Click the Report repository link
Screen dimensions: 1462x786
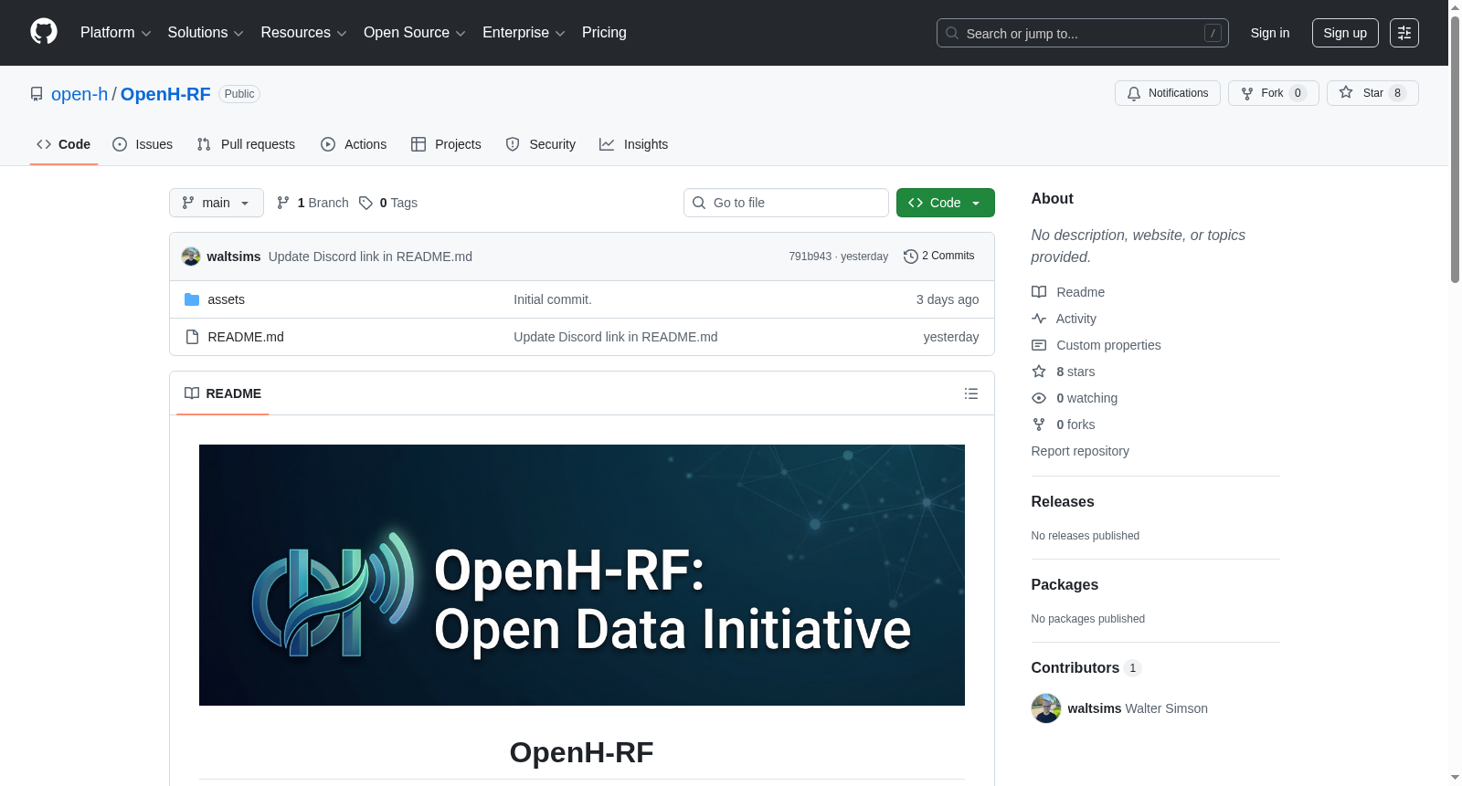point(1080,451)
